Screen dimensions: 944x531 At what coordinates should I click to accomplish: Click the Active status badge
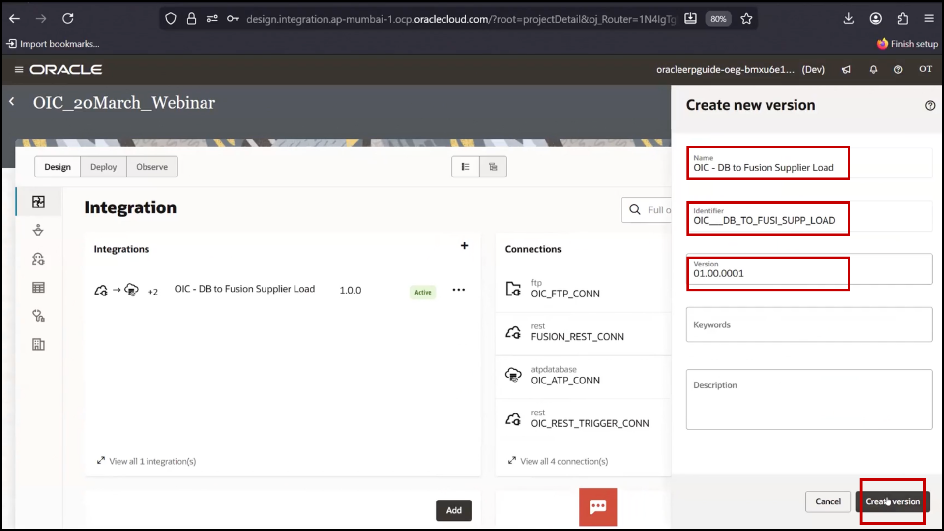point(422,292)
